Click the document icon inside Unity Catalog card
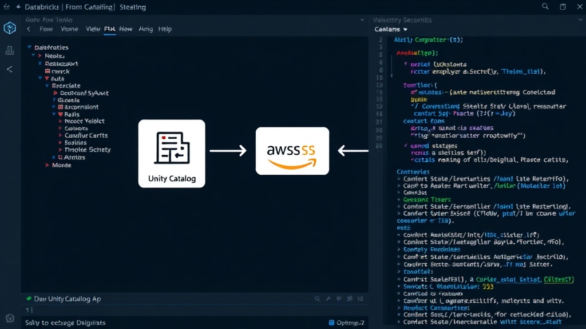This screenshot has height=329, width=586. click(x=172, y=148)
